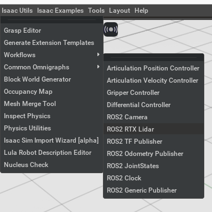Select Differential Controller

[x=153, y=105]
